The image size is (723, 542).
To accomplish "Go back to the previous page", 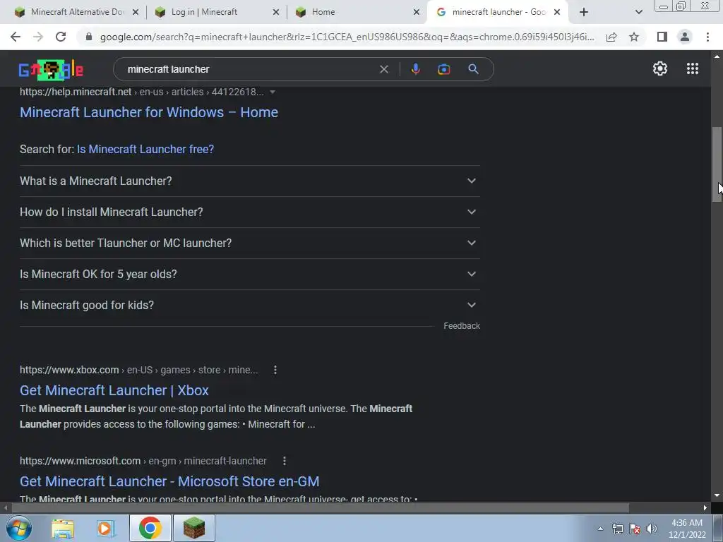I will coord(16,37).
